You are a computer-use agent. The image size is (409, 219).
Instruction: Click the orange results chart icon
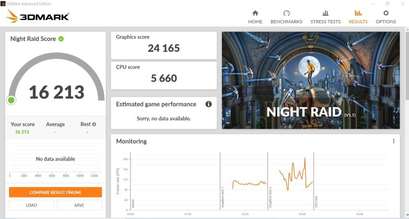click(x=358, y=13)
